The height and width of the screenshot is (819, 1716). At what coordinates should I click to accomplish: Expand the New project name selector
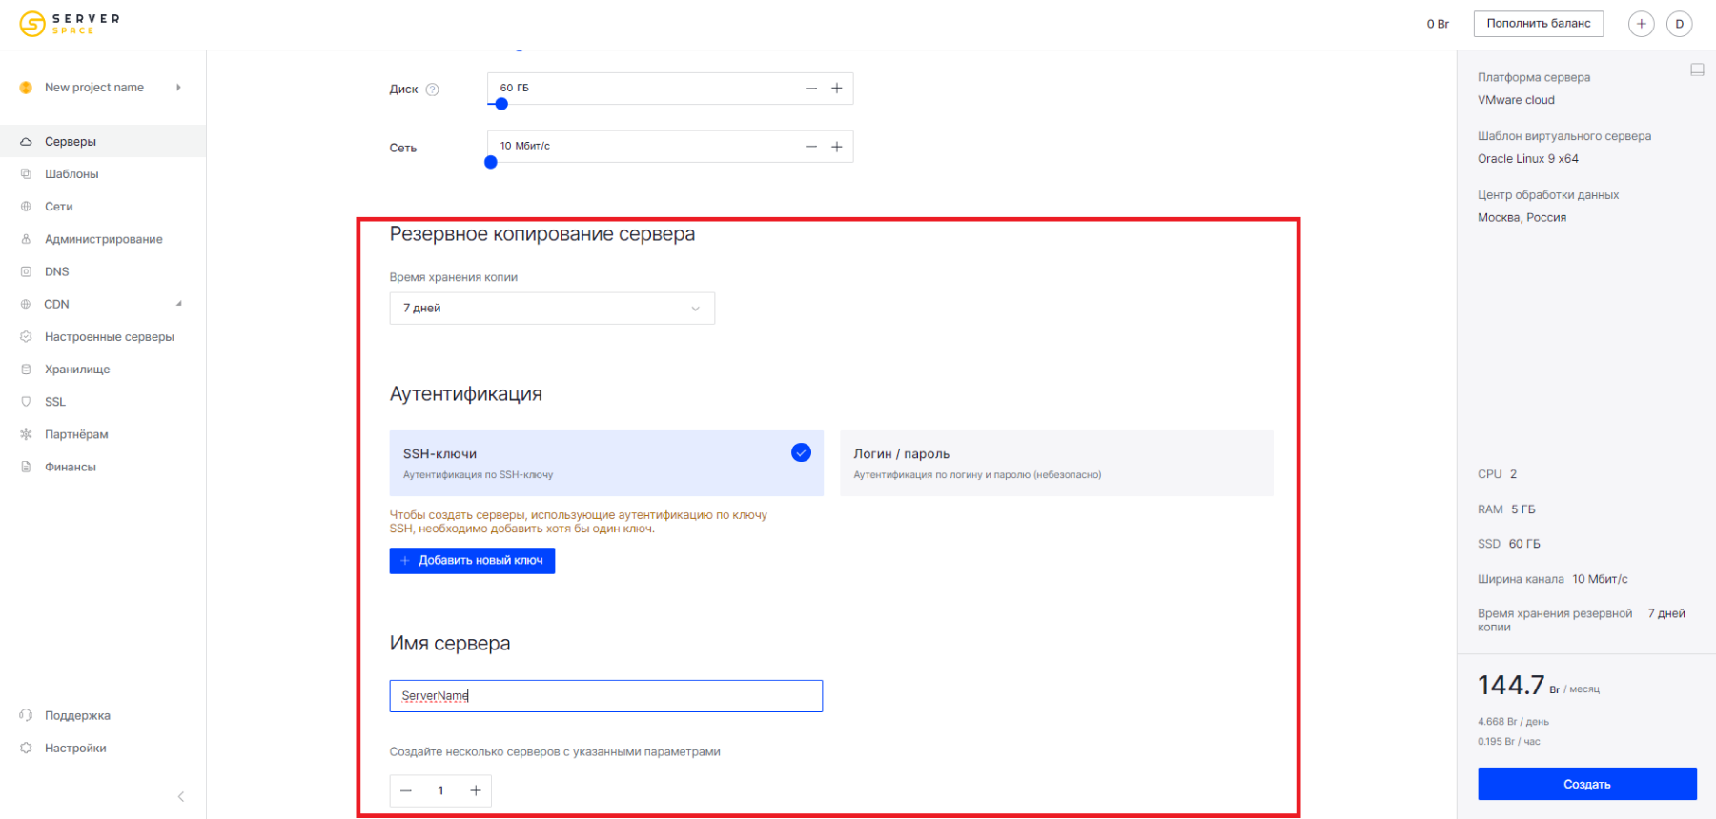click(x=178, y=88)
